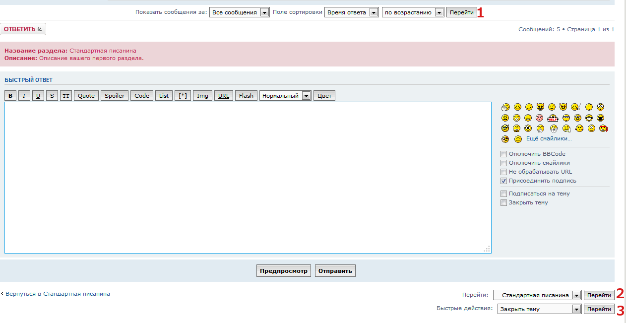Screen dimensions: 626x323
Task: Insert the waving hand smiley
Action: 505,107
